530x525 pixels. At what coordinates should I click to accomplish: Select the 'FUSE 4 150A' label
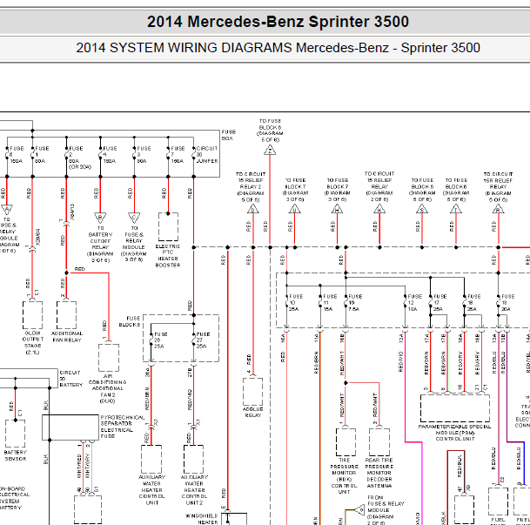[110, 155]
